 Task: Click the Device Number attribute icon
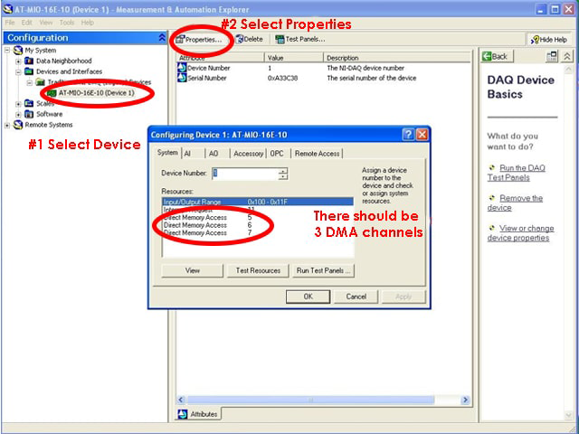[182, 68]
